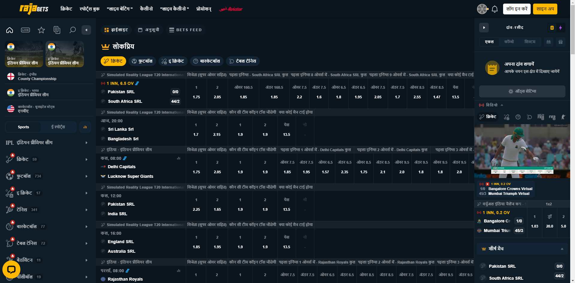Select the table tennis video filter icon
Image resolution: width=575 pixels, height=283 pixels.
tap(529, 117)
